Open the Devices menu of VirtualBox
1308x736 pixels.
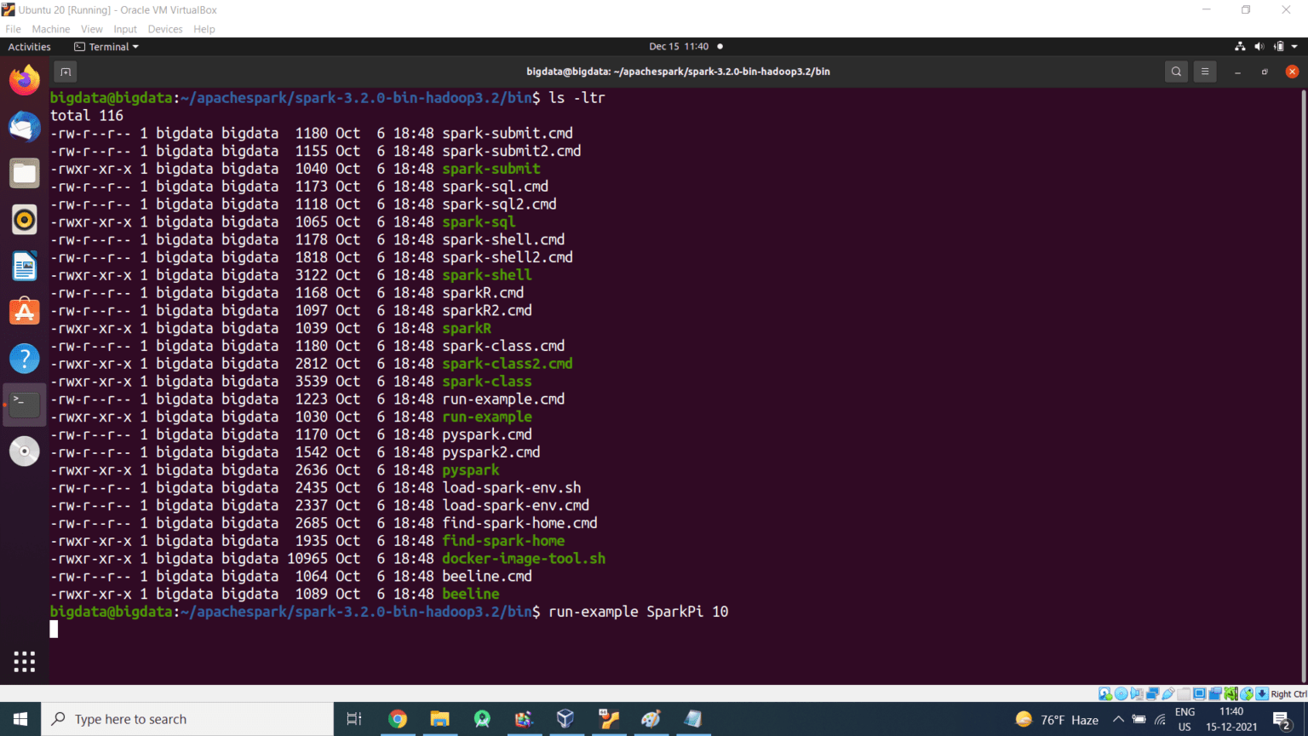[164, 28]
